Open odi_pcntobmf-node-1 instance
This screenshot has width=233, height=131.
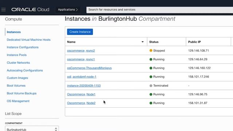point(82,77)
